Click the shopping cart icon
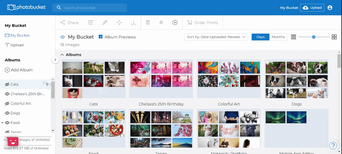The image size is (342, 154). pos(190,22)
